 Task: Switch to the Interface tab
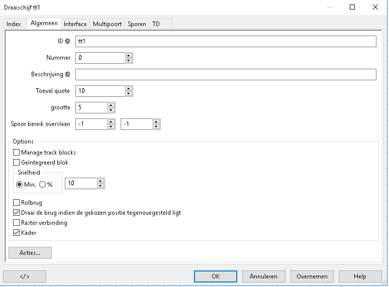[x=75, y=24]
